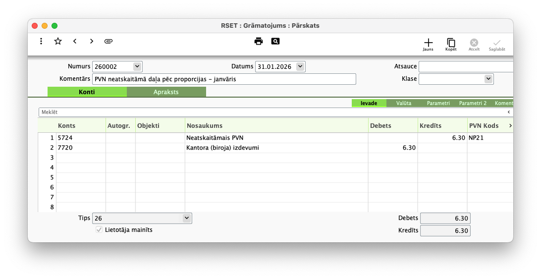Click the Komentārs text field
This screenshot has height=279, width=541.
coord(224,79)
